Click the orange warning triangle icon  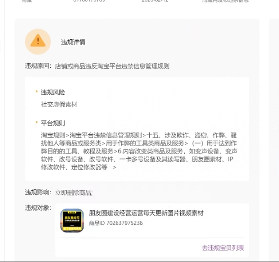[x=38, y=41]
